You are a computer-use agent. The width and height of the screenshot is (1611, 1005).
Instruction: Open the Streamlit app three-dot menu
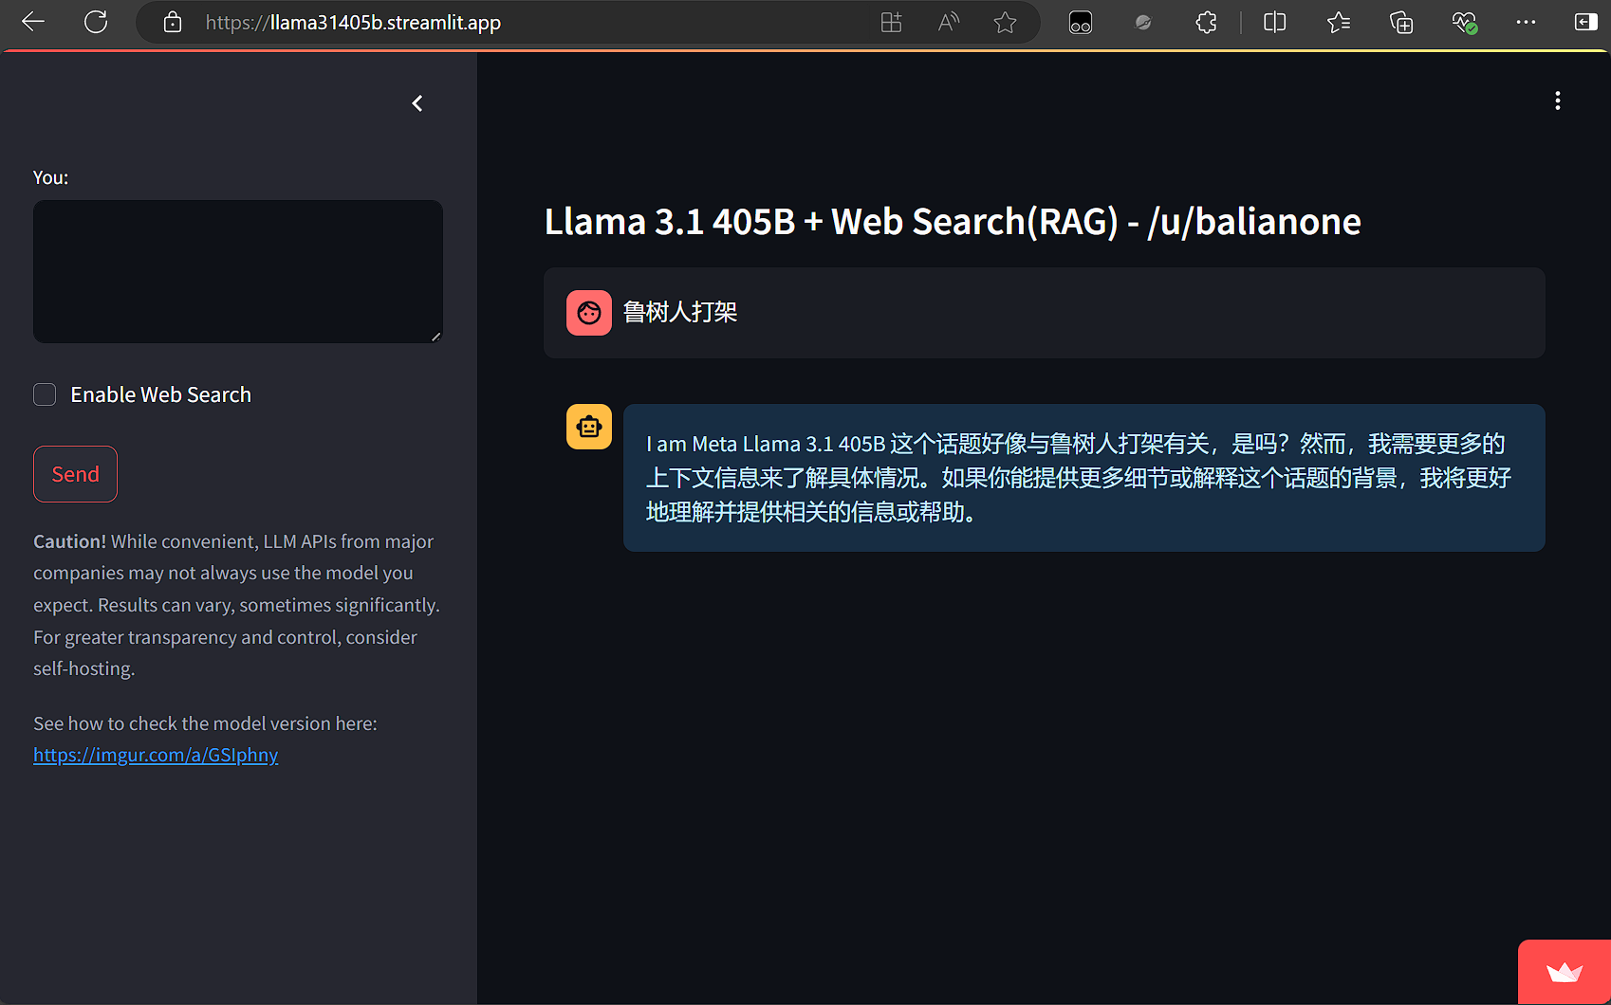[x=1558, y=101]
